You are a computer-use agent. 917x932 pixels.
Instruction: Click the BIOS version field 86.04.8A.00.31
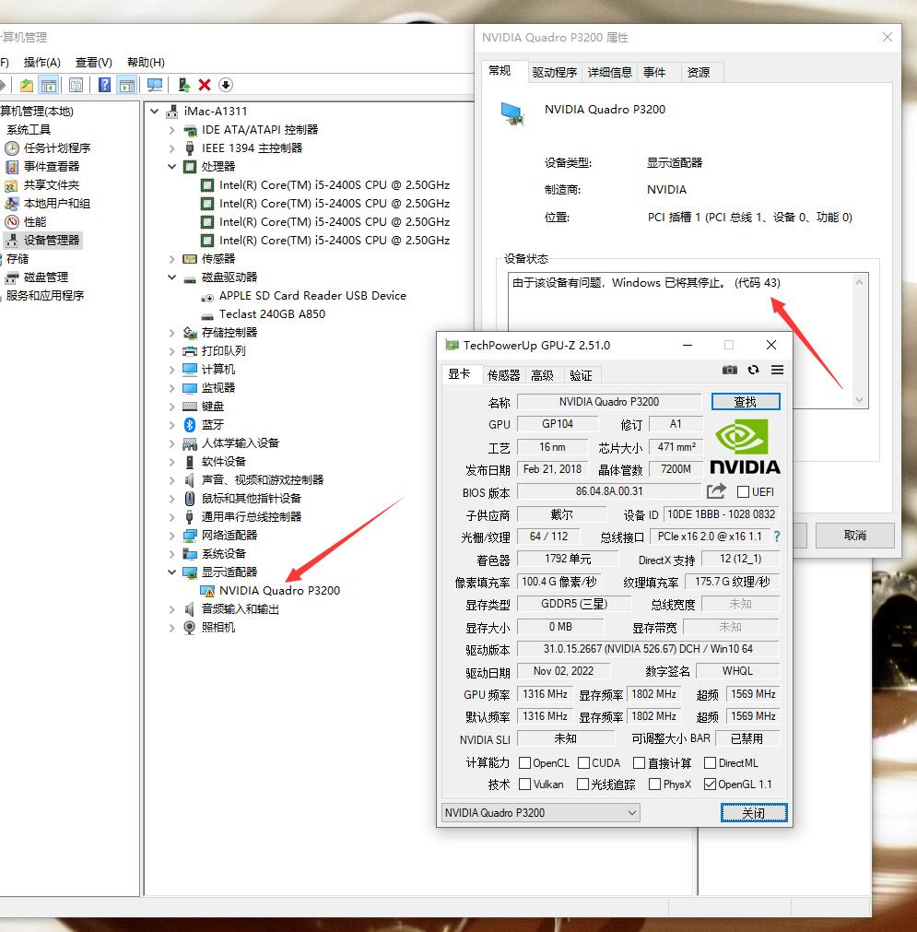click(609, 491)
